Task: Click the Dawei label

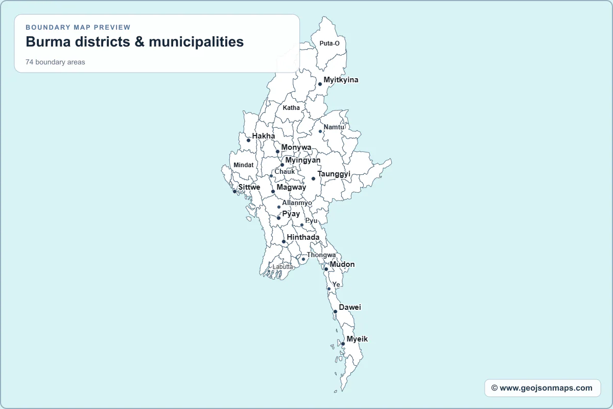Action: [350, 307]
